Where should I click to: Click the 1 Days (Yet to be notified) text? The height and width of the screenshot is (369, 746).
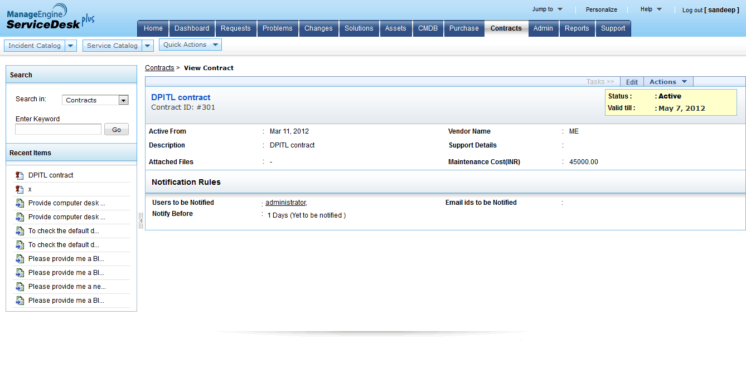[306, 215]
